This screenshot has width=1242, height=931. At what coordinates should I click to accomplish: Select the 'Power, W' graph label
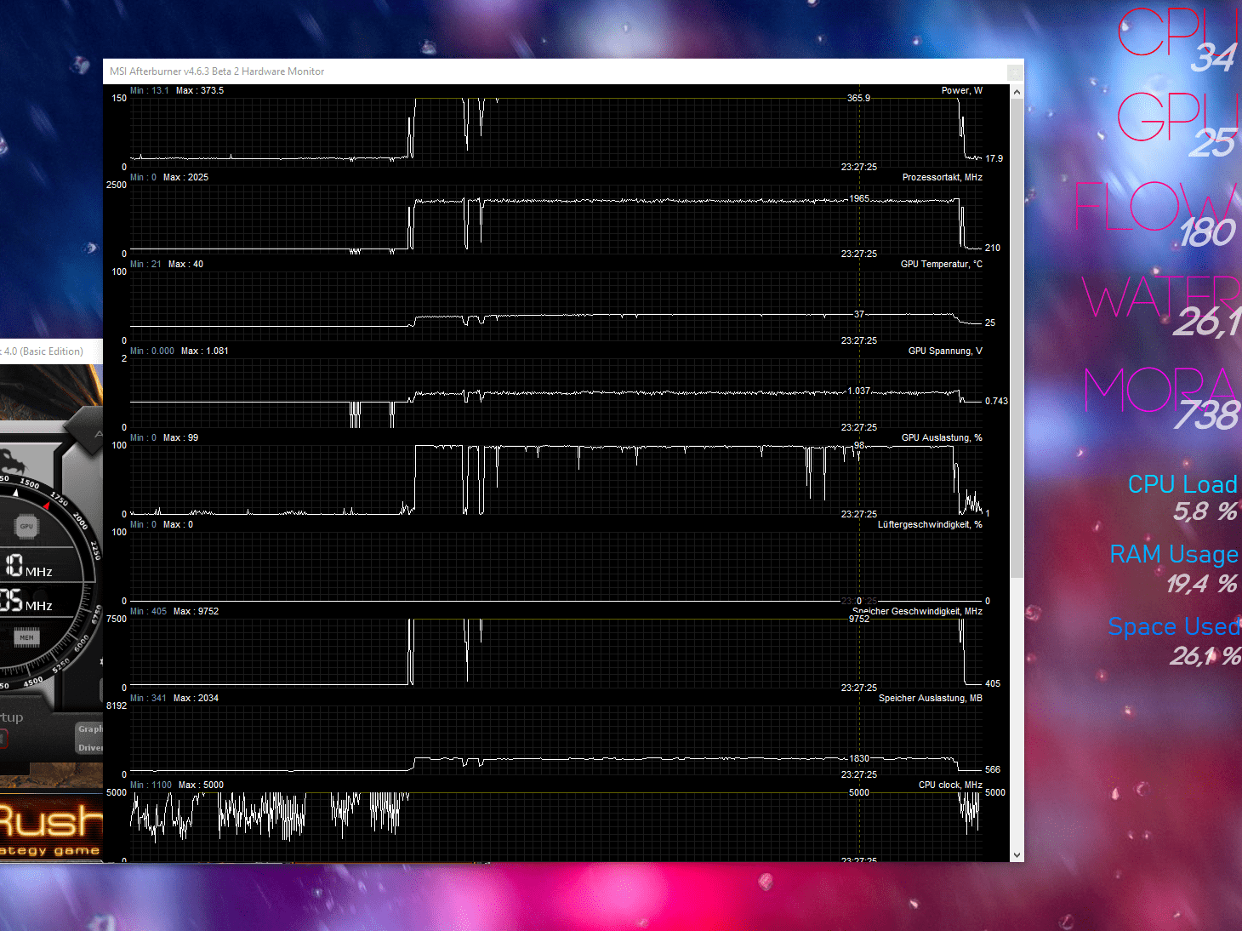click(962, 90)
